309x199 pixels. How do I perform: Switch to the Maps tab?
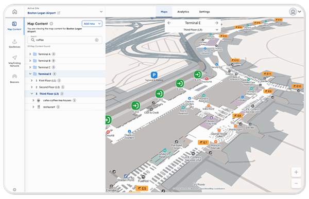164,12
